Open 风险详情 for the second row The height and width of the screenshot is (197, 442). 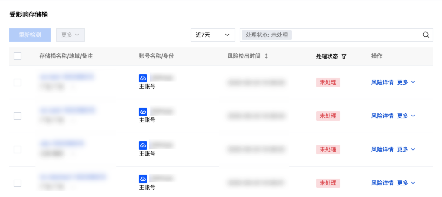click(x=382, y=116)
